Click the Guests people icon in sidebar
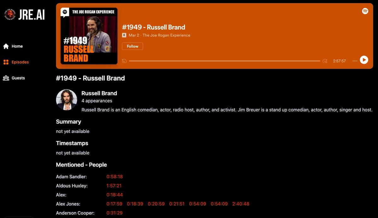The width and height of the screenshot is (378, 218). click(x=6, y=78)
